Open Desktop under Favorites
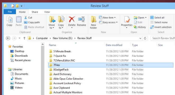The width and height of the screenshot is (175, 95). click(17, 51)
